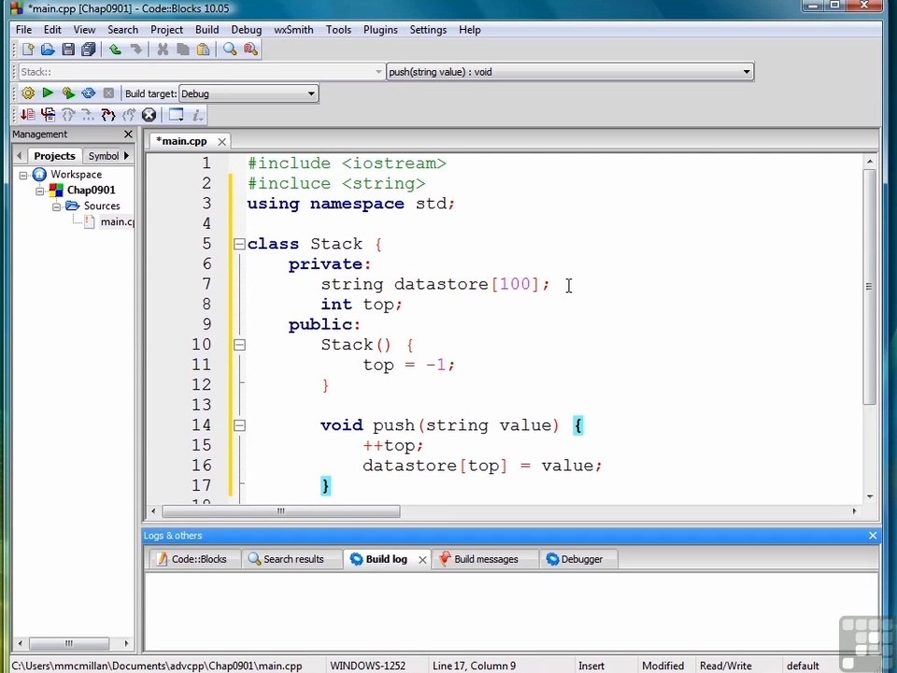Close the *main.cpp editor tab

tap(222, 142)
